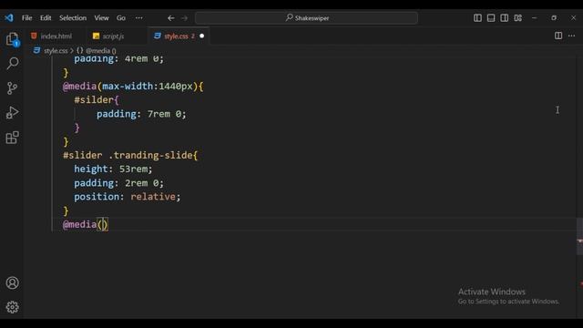Viewport: 583px width, 328px height.
Task: Open the Accounts menu icon
Action: coord(12,283)
